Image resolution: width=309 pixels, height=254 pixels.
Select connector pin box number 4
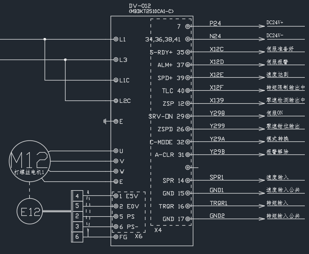[78, 196]
